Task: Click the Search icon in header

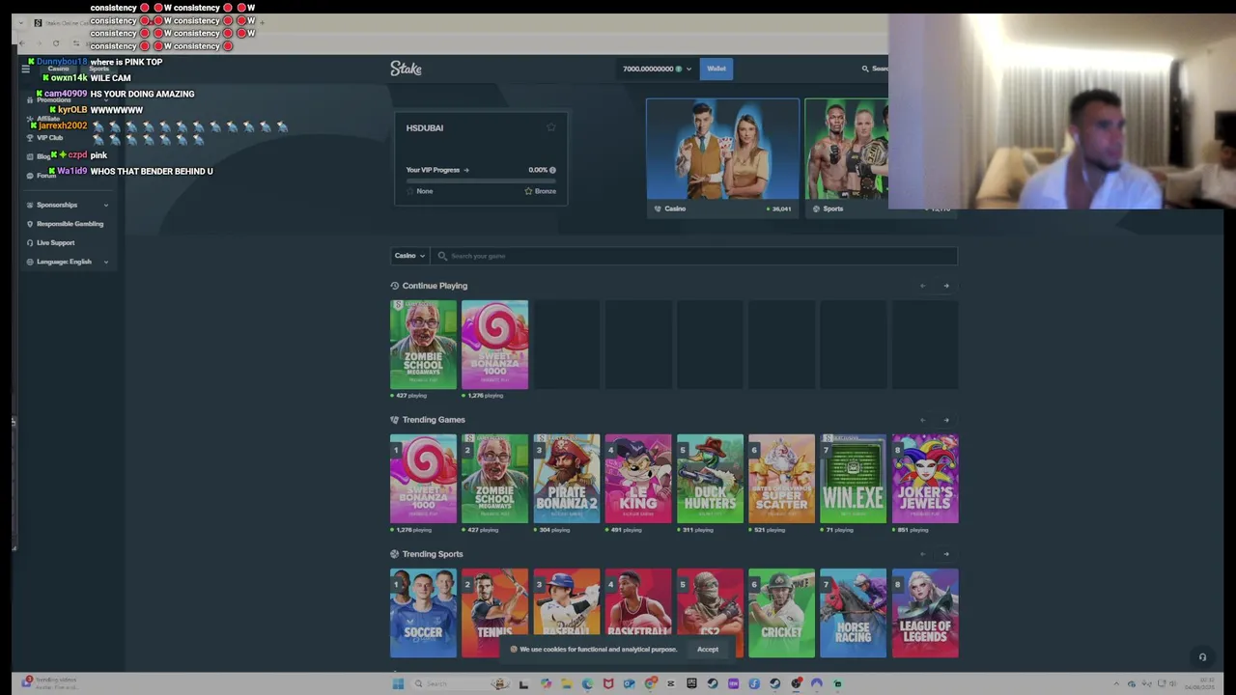Action: (x=865, y=69)
